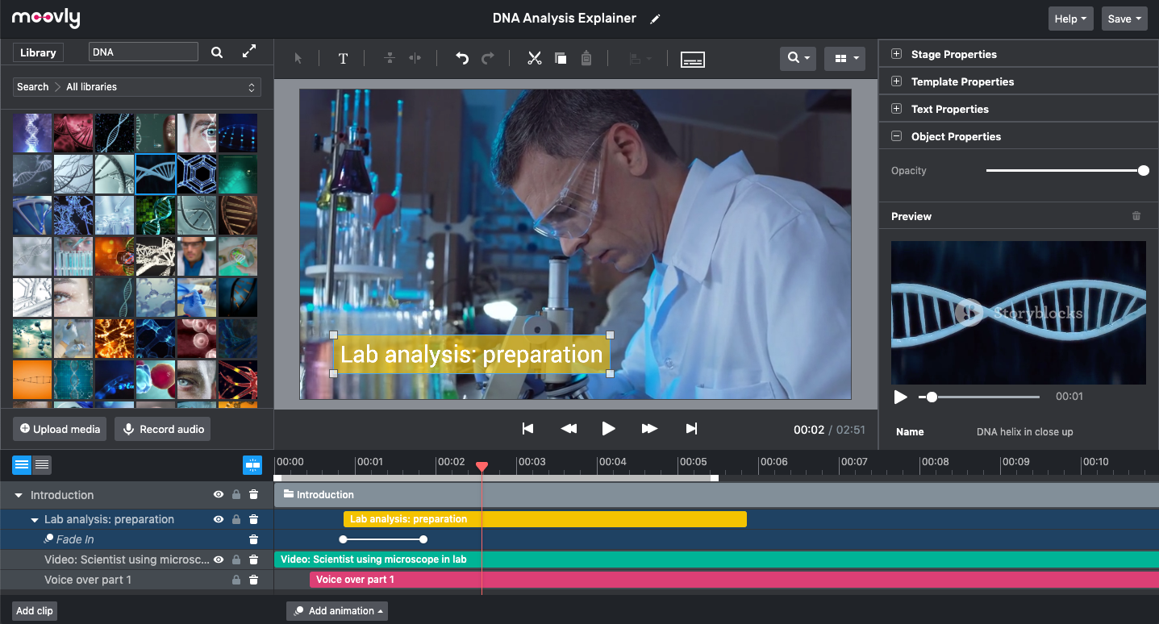Open the Save menu
Viewport: 1159px width, 624px height.
(1124, 19)
